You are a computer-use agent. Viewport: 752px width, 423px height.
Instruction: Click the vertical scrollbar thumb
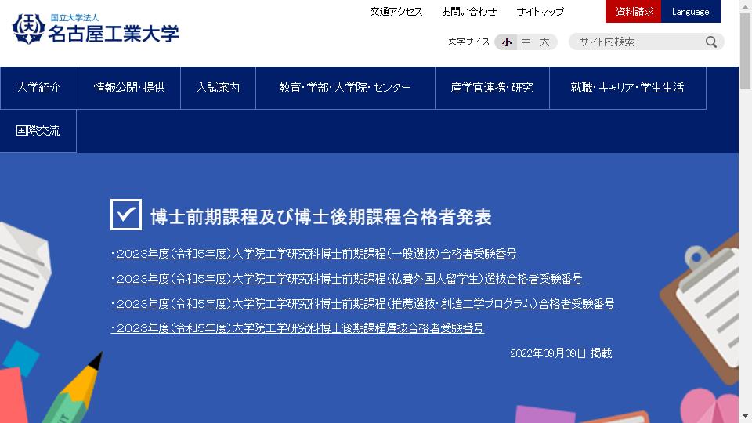745,50
